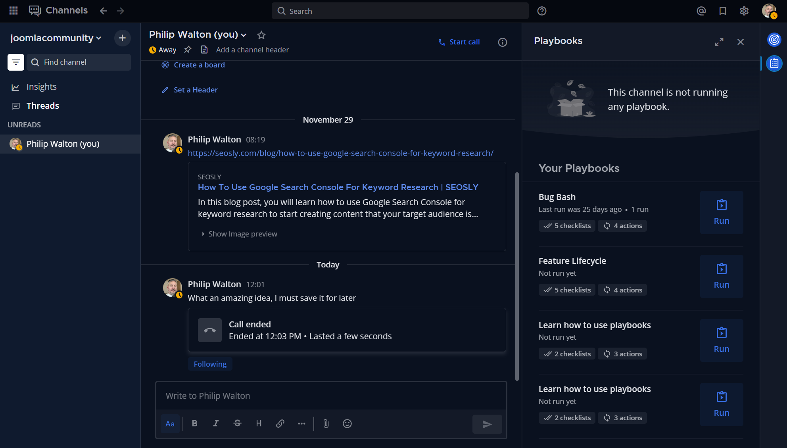Toggle formatting toolbar with Aa button
This screenshot has width=787, height=448.
[170, 423]
